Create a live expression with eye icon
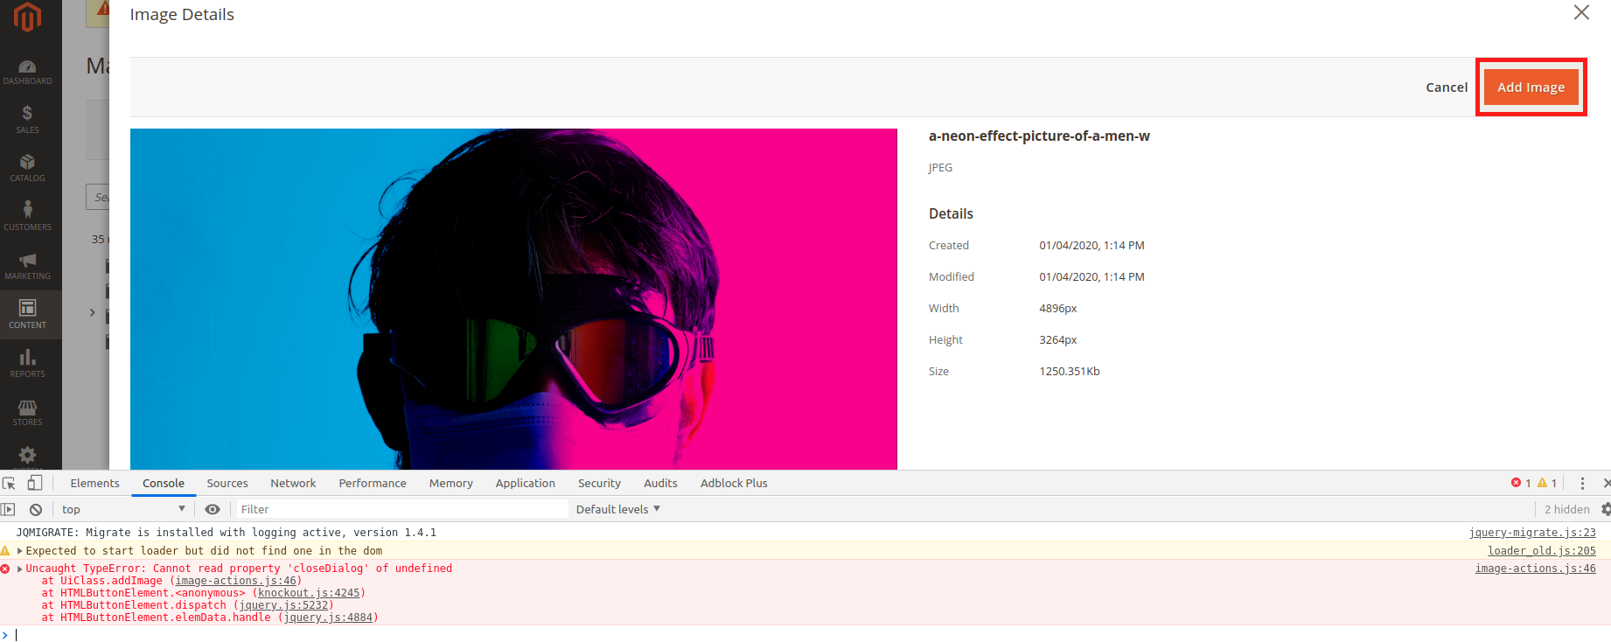1611x642 pixels. pyautogui.click(x=213, y=509)
